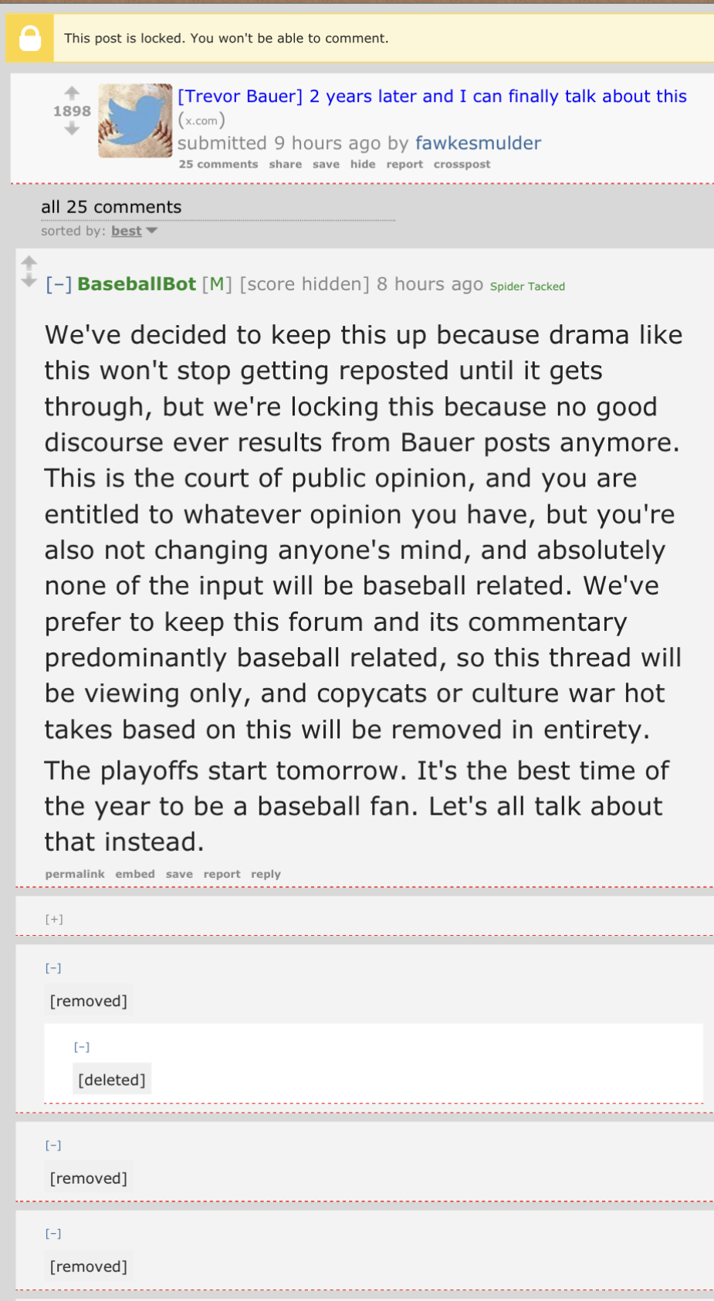Hide the post from the feed
Screen dimensions: 714x1301
(x=363, y=164)
